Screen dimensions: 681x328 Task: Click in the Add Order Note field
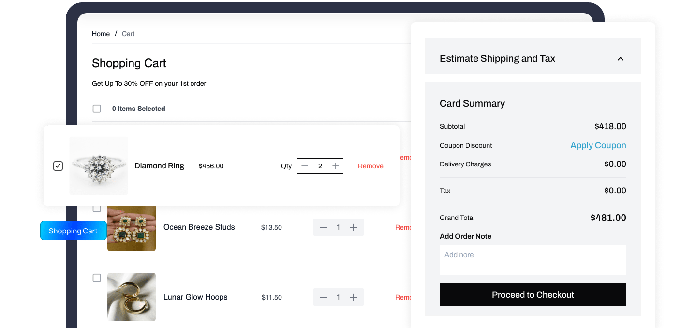pos(533,260)
